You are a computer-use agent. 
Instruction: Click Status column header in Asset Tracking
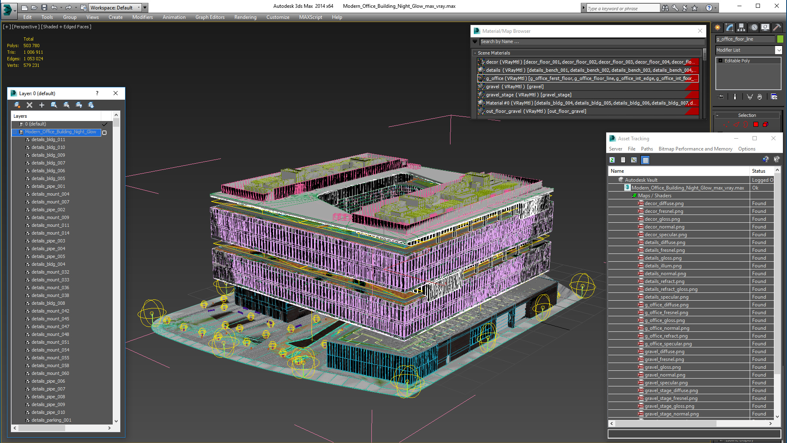point(762,171)
